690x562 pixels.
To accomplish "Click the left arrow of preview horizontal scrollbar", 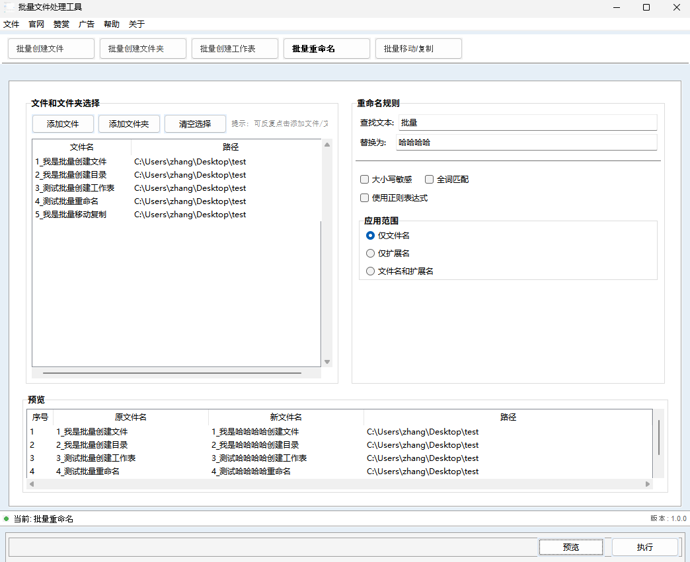I will tap(31, 484).
